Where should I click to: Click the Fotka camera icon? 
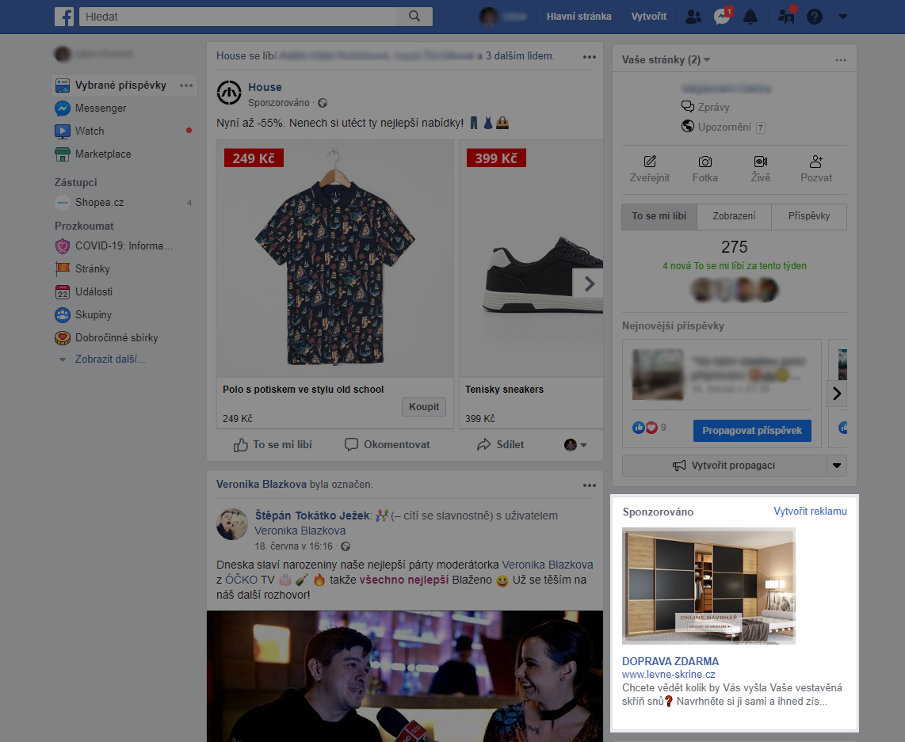point(705,162)
